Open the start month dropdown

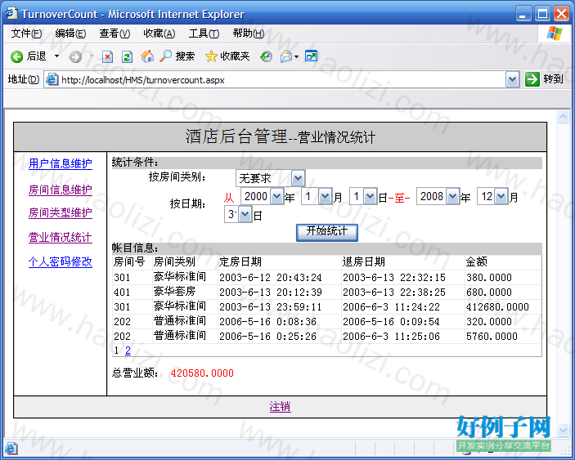click(325, 197)
